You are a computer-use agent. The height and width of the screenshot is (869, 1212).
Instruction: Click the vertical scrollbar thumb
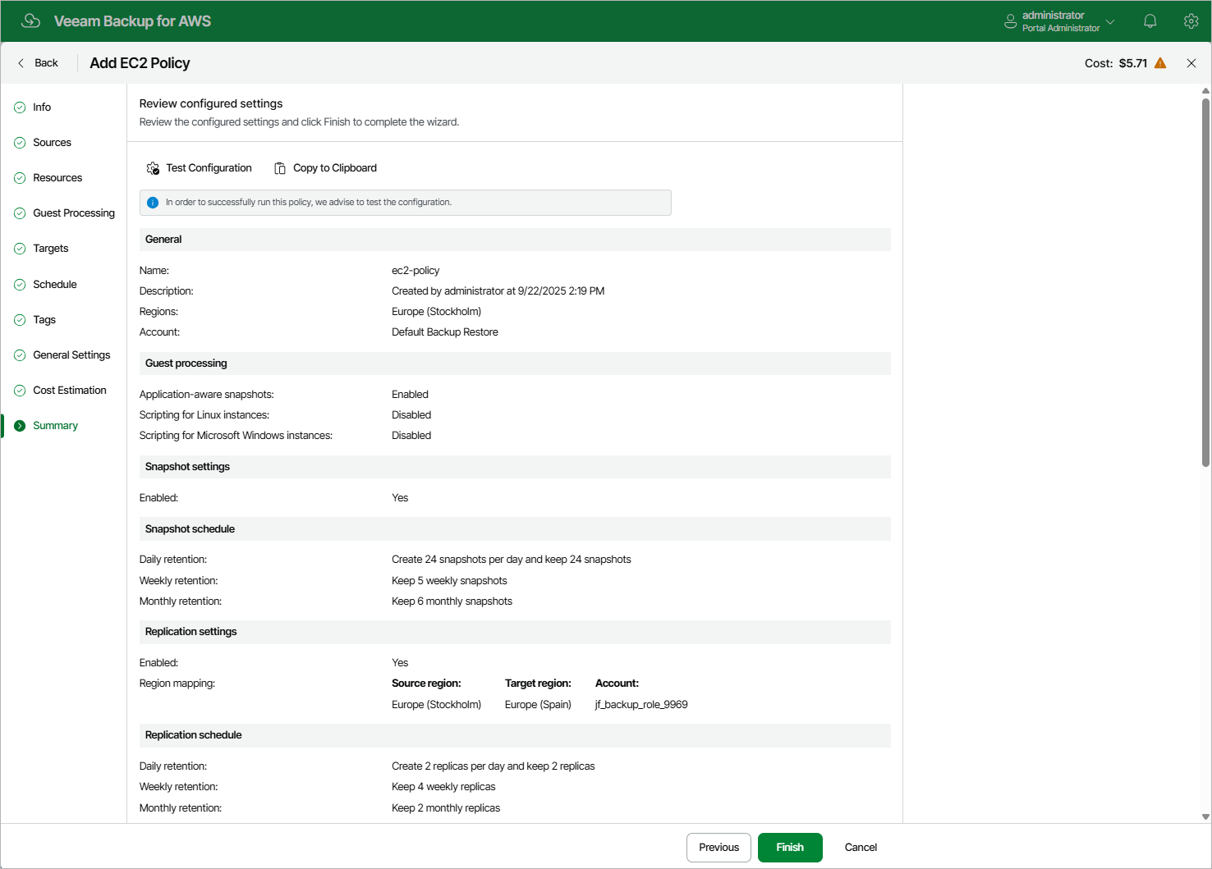click(1205, 283)
